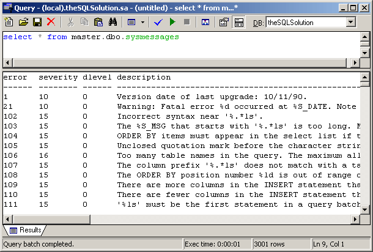This screenshot has width=373, height=252.
Task: Open a SQL script file via folder icon
Action: pos(23,22)
